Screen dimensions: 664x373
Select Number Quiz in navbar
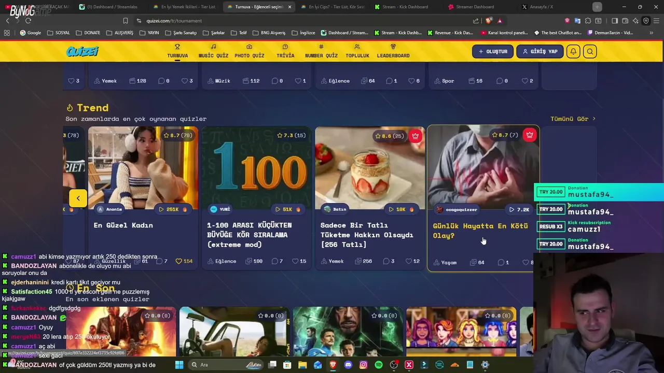(x=321, y=51)
